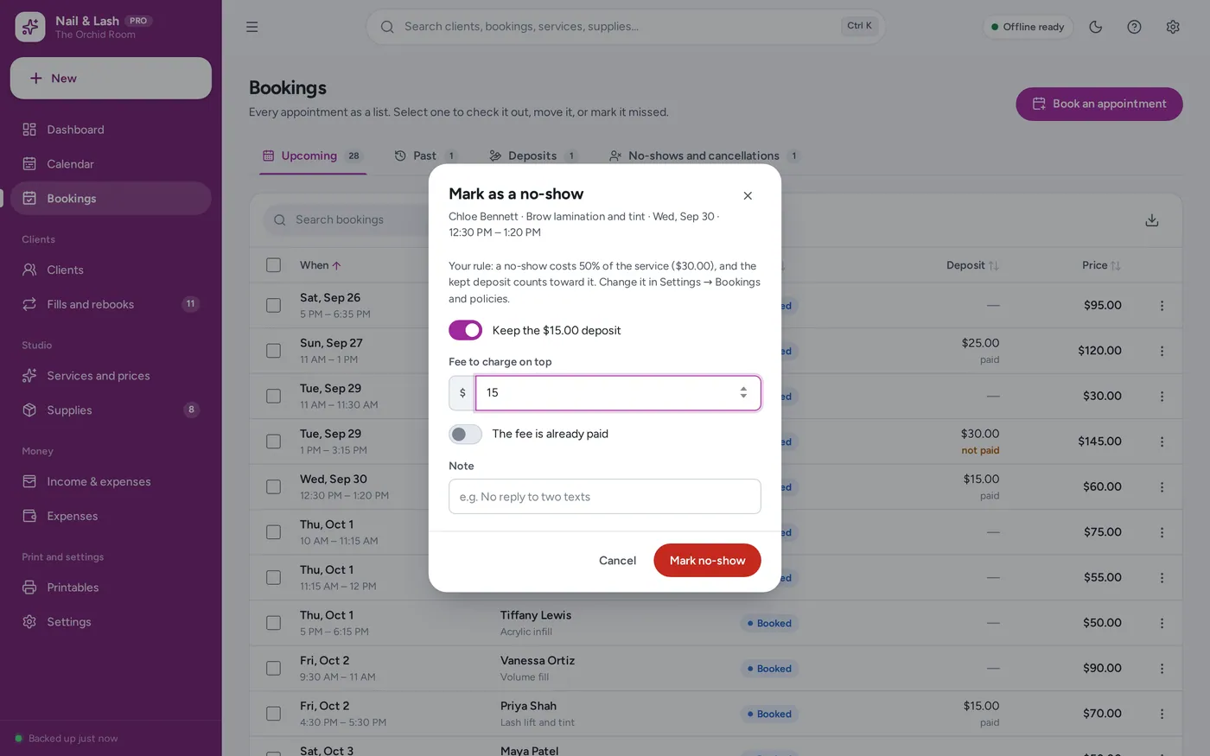Enable The fee is already paid toggle
The image size is (1210, 756).
(465, 434)
